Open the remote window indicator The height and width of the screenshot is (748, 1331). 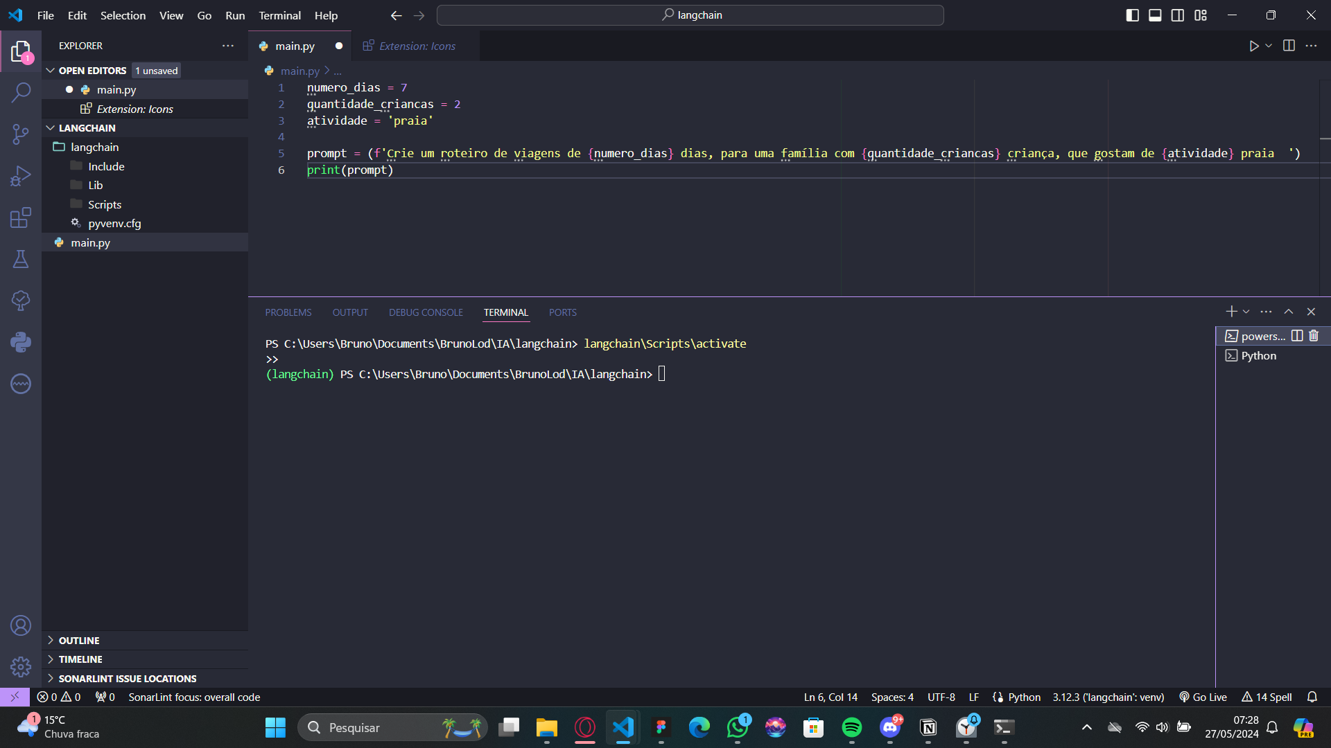click(15, 697)
